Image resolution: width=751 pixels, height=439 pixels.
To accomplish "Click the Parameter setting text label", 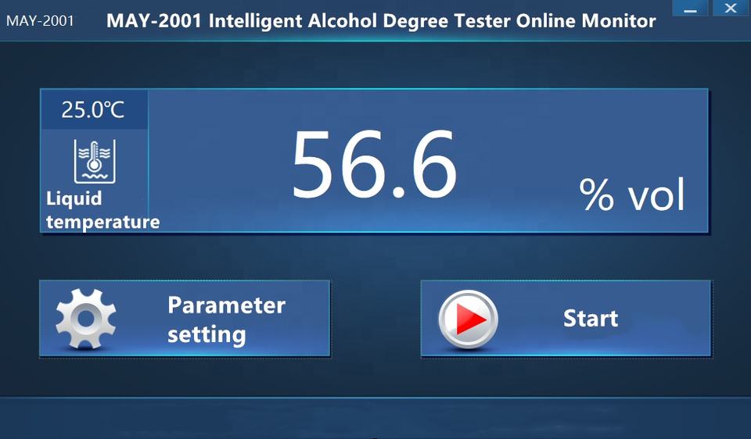I will point(227,319).
